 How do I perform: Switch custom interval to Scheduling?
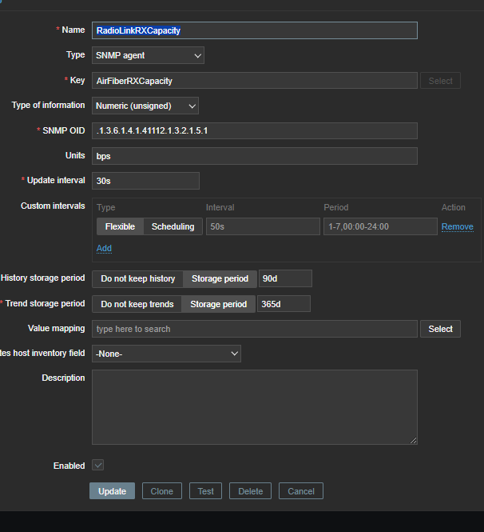click(x=173, y=226)
